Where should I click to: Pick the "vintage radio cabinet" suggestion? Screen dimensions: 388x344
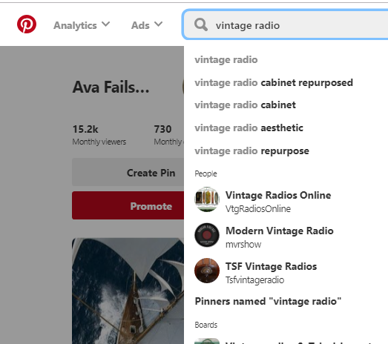(245, 105)
